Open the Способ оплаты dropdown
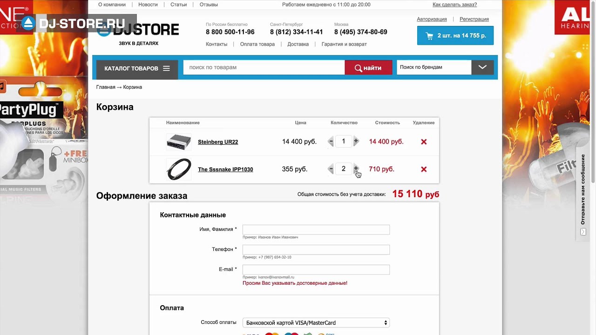The width and height of the screenshot is (596, 335). click(x=316, y=323)
